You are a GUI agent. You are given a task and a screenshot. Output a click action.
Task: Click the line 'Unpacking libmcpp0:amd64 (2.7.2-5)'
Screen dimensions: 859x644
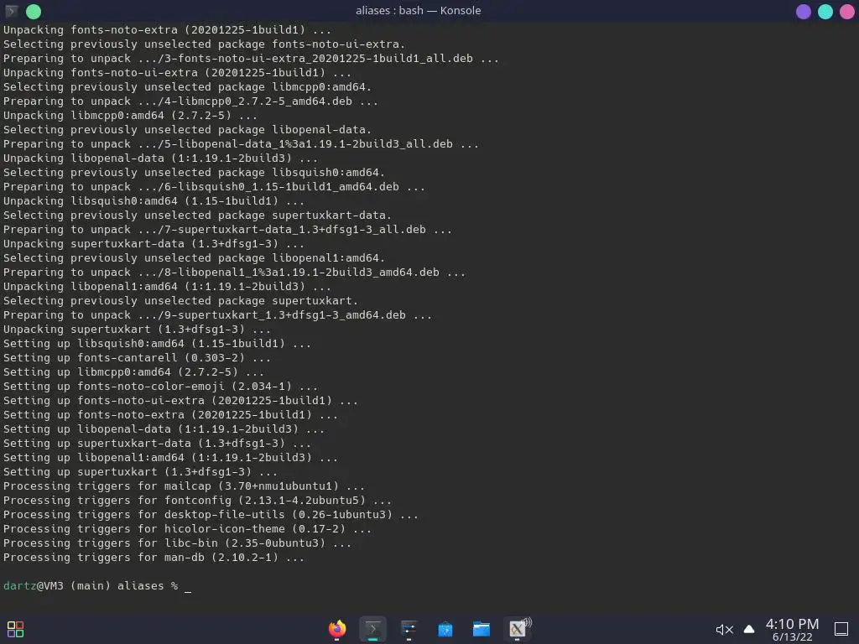coord(130,116)
